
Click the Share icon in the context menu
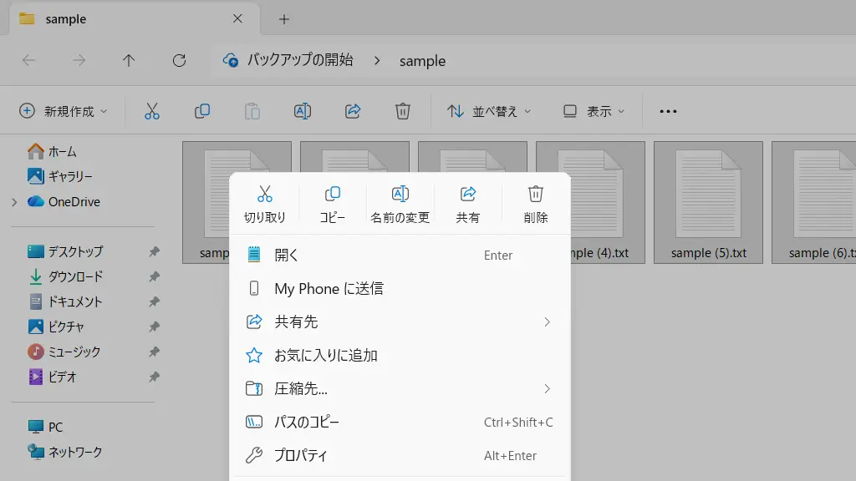point(468,195)
